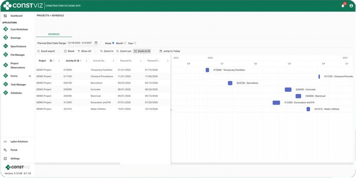Open the Project column filter dropdown
The height and width of the screenshot is (178, 356).
54,61
